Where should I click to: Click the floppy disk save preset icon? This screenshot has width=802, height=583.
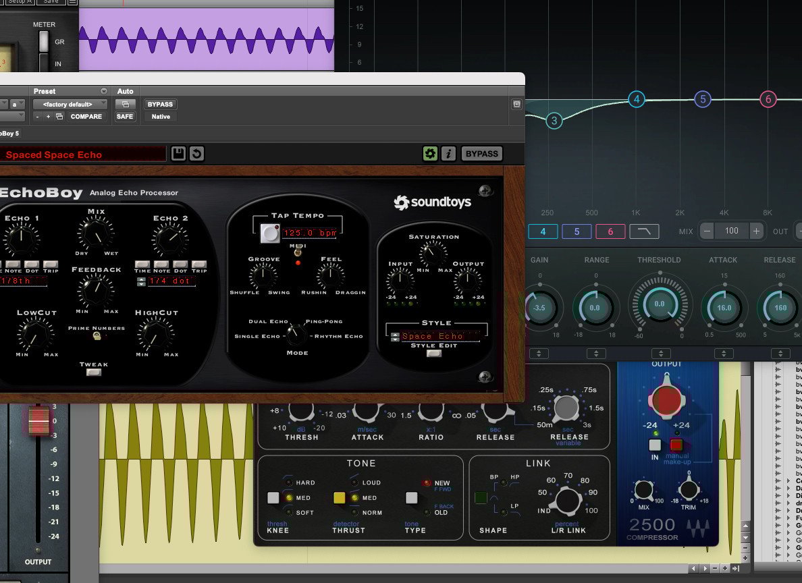tap(178, 154)
